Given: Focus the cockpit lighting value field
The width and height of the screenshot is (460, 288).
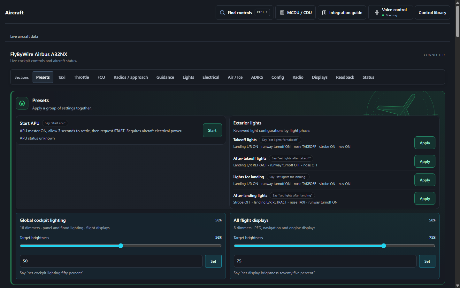Looking at the screenshot, I should [x=111, y=261].
